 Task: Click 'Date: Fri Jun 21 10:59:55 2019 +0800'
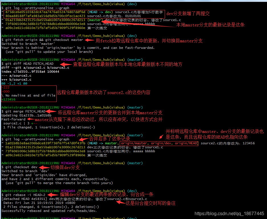pos(39,203)
